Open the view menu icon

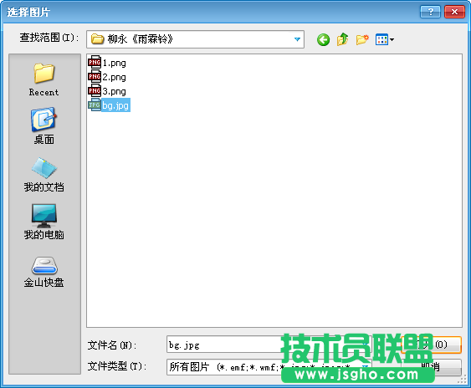385,39
